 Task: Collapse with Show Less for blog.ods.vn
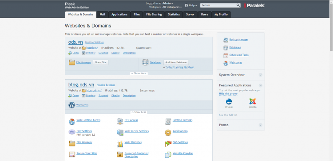[x=139, y=112]
